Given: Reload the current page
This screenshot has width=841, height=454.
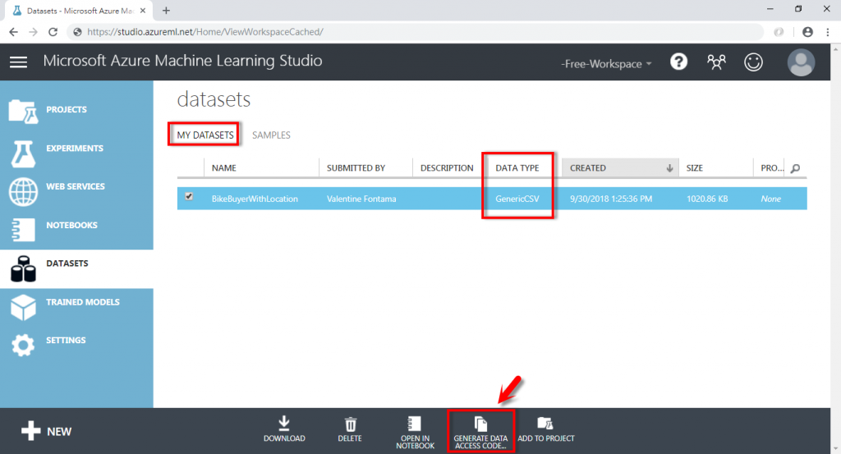Looking at the screenshot, I should pos(53,32).
